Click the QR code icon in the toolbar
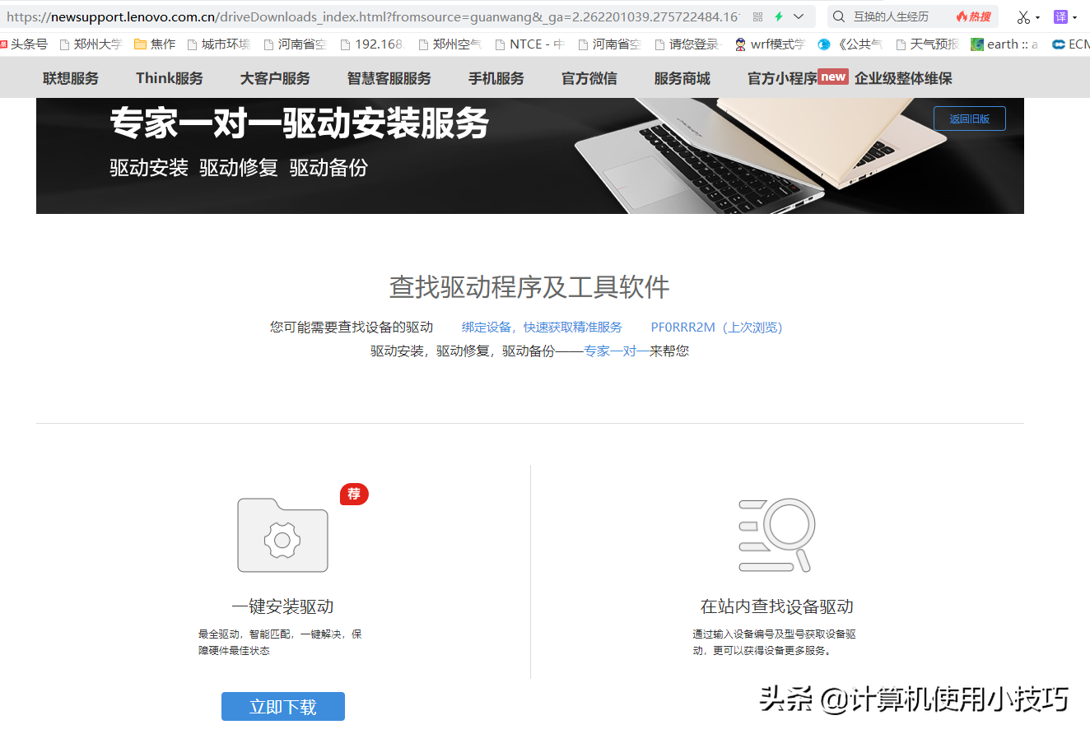1090x734 pixels. coord(757,16)
